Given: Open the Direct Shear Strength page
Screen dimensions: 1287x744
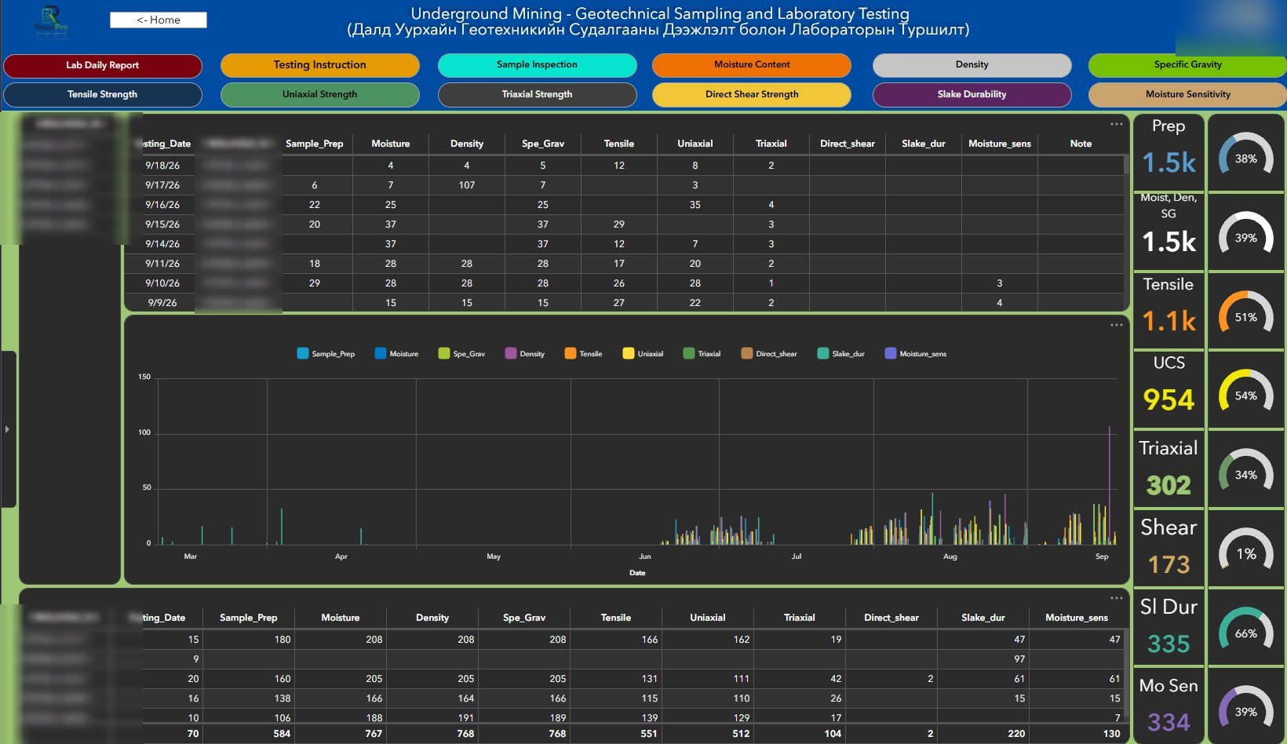Looking at the screenshot, I should point(752,94).
